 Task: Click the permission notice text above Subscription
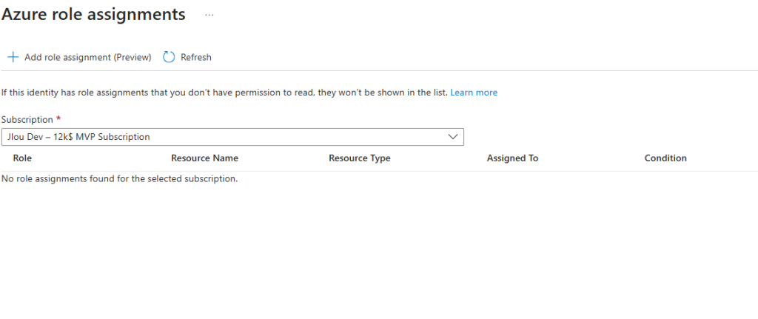[x=222, y=93]
